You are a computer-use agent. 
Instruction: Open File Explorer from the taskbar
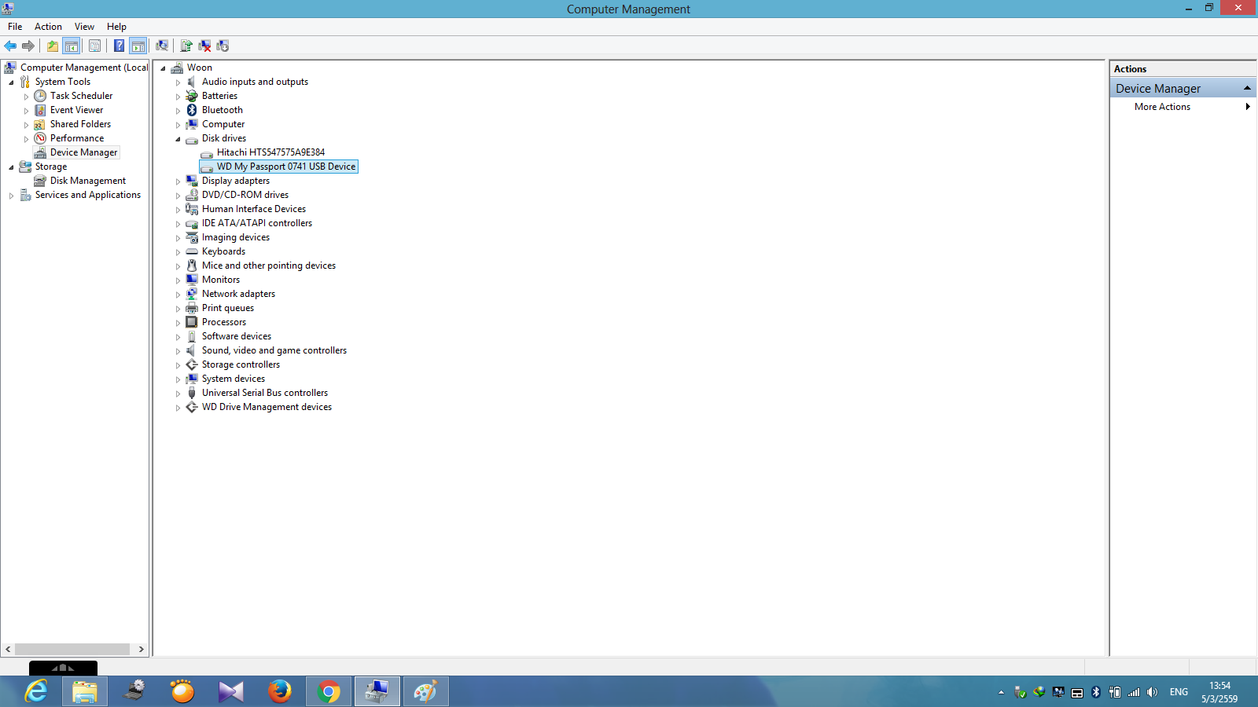click(85, 691)
